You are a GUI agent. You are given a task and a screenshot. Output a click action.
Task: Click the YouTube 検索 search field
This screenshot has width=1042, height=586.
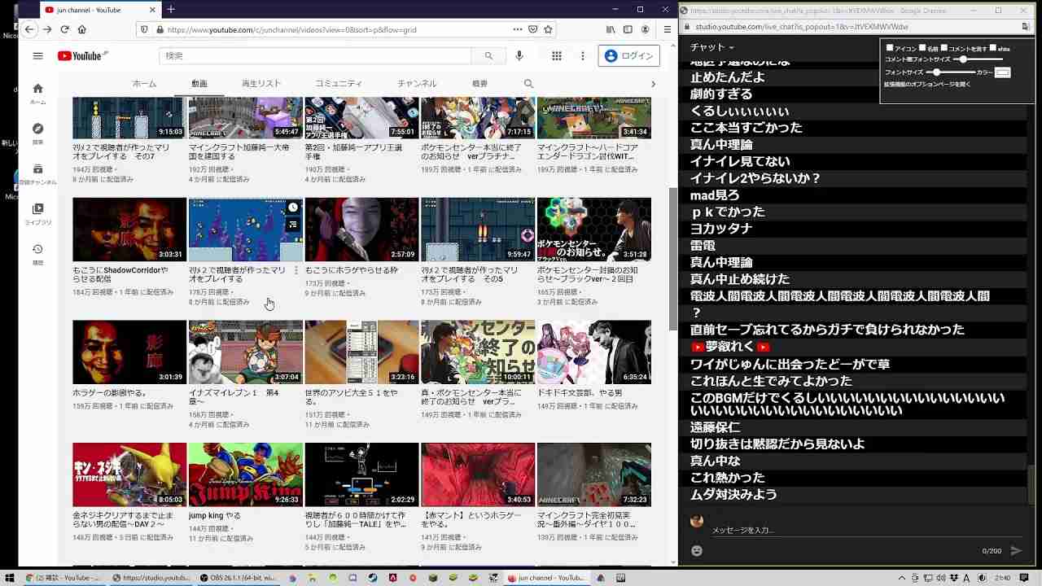coord(315,56)
